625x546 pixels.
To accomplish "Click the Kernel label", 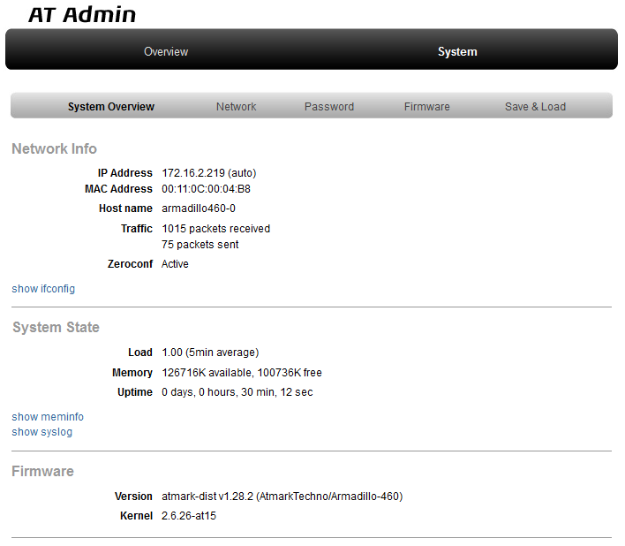I will click(136, 516).
